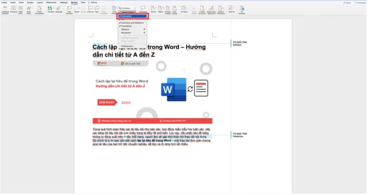Open CV Assistant
Viewport: 368px width, 195px height.
coord(242,10)
